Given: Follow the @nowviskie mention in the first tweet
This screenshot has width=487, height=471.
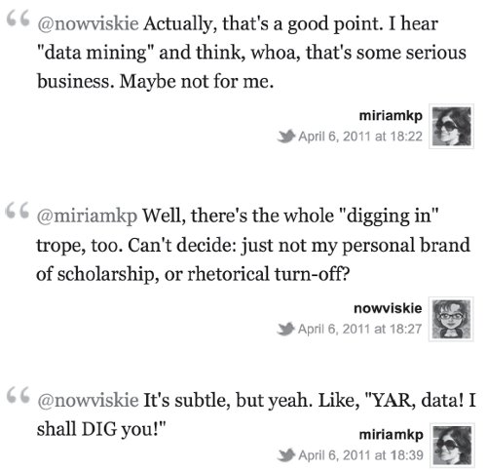Looking at the screenshot, I should [88, 24].
